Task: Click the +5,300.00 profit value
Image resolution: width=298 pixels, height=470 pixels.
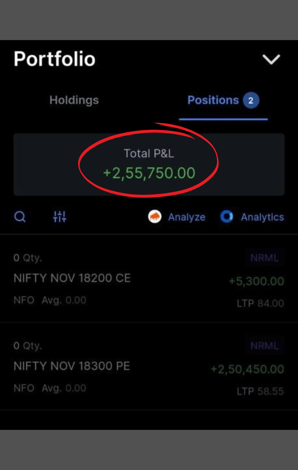Action: pos(256,281)
